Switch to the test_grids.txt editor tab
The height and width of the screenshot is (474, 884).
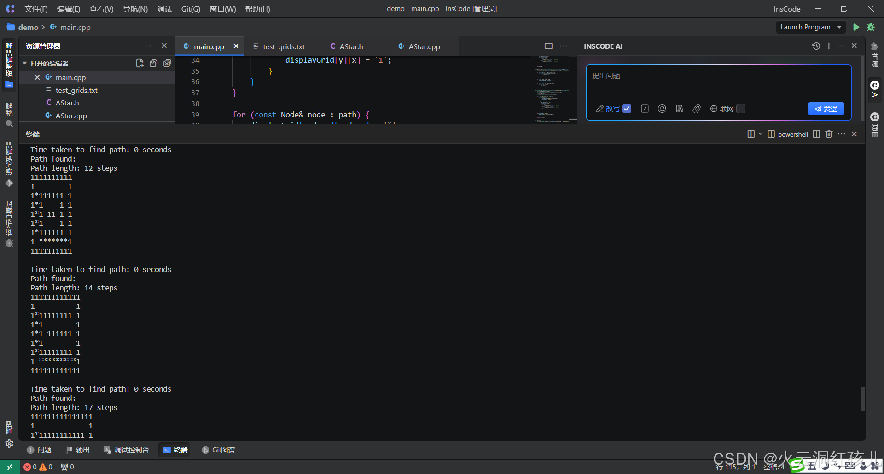[x=283, y=46]
